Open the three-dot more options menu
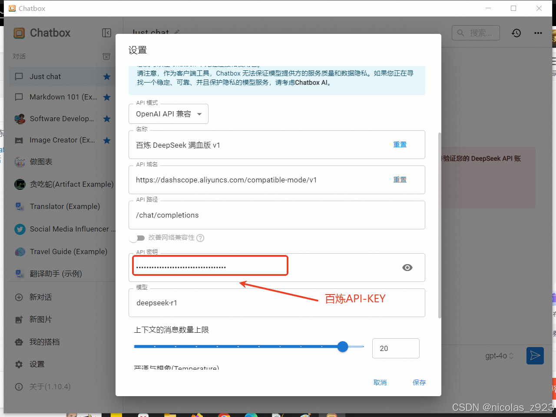This screenshot has height=417, width=556. pyautogui.click(x=538, y=33)
